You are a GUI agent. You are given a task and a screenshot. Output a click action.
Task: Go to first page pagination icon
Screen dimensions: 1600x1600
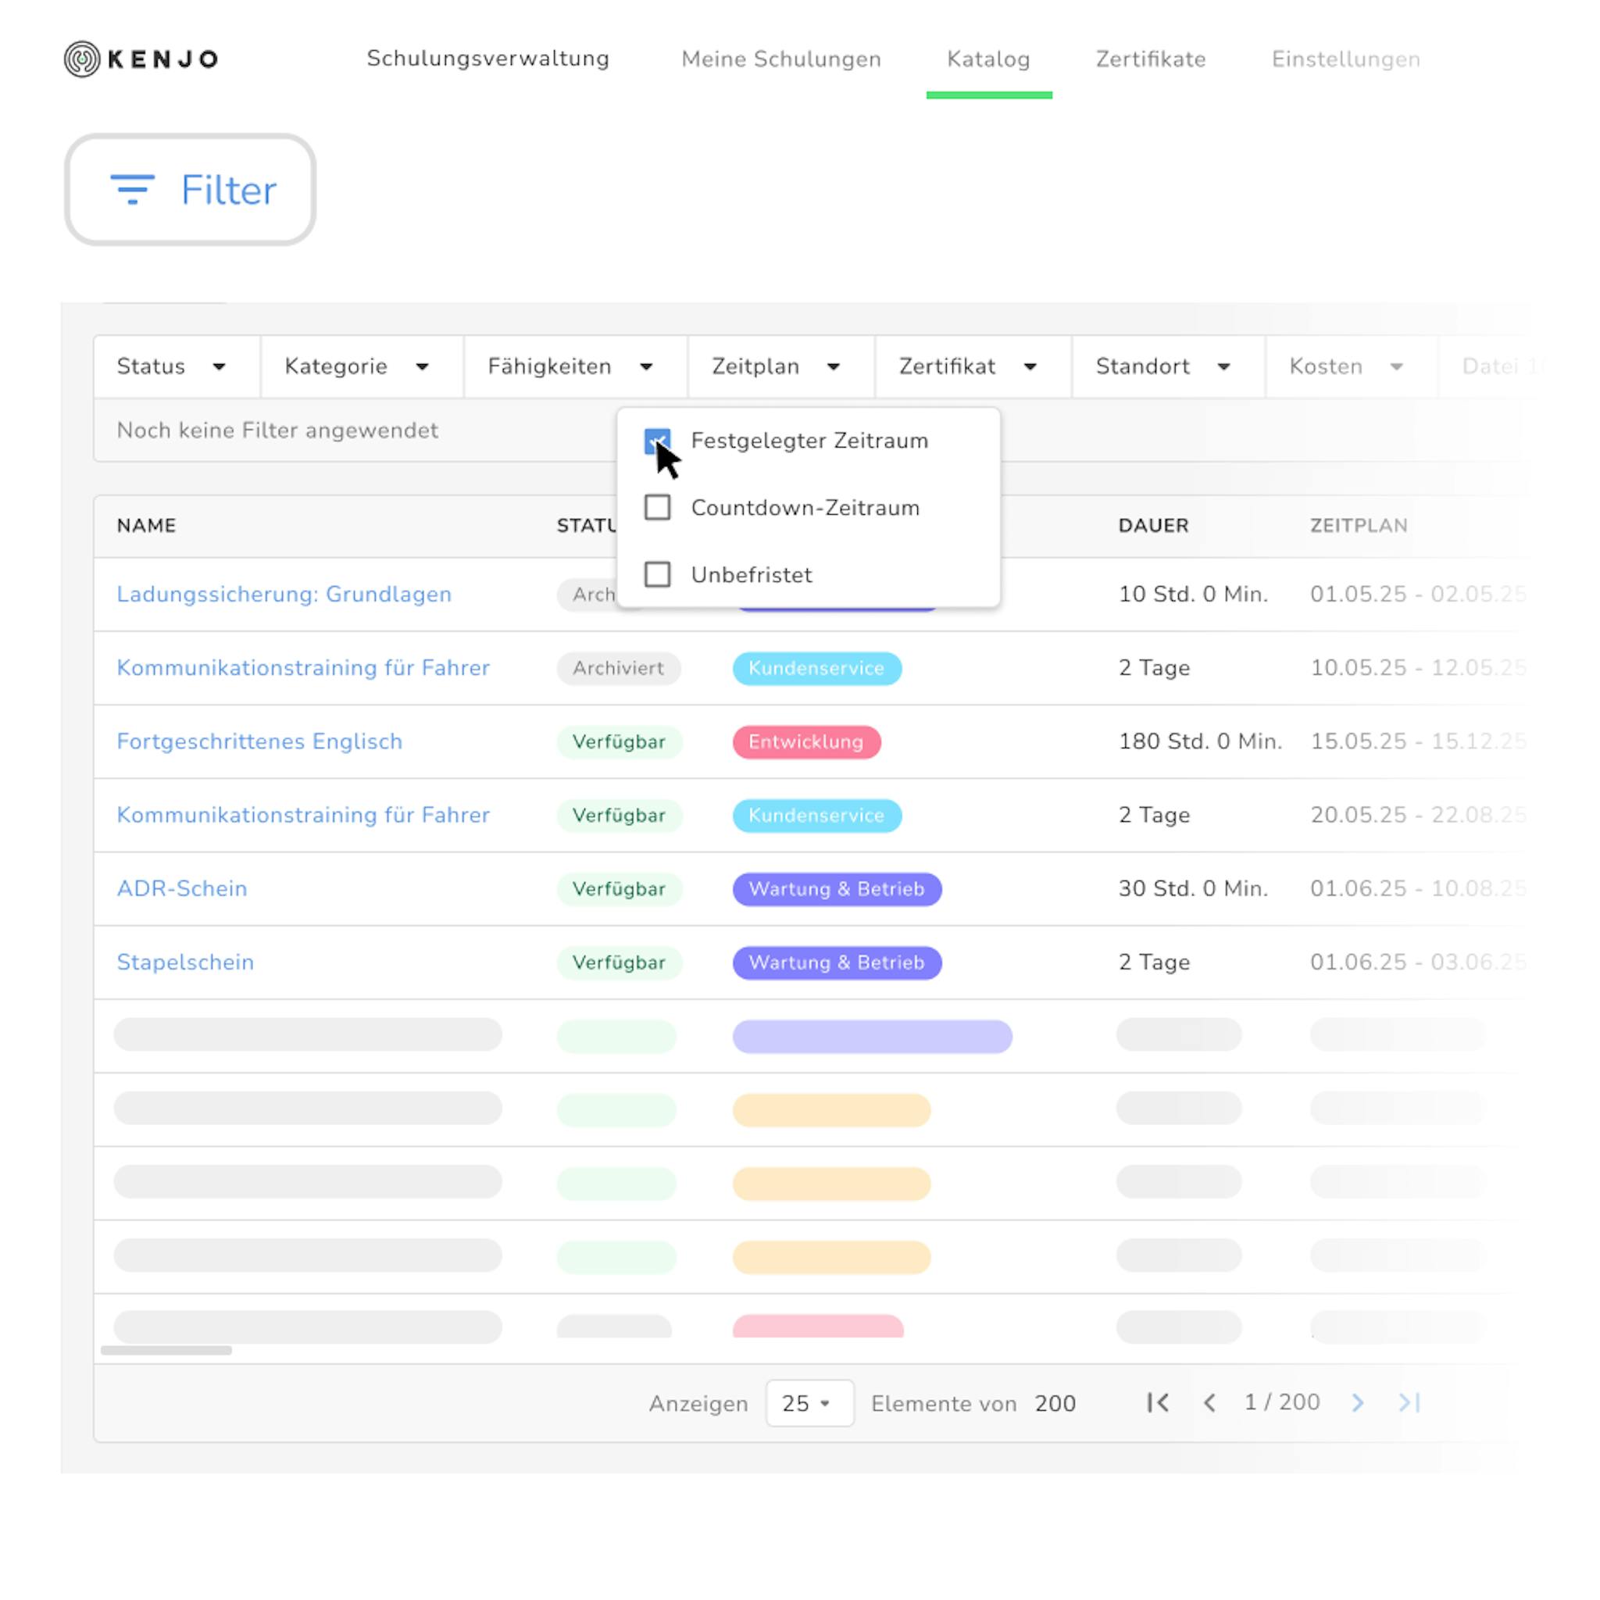pos(1158,1402)
